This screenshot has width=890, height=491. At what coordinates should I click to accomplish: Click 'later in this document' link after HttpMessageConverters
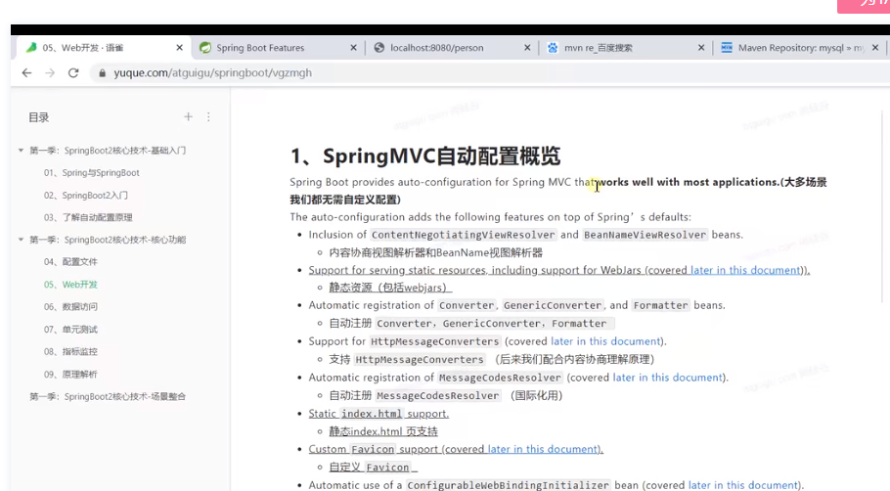[605, 341]
